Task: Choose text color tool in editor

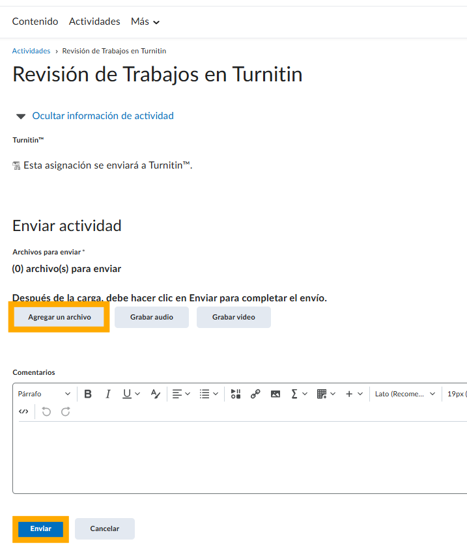Action: [155, 394]
